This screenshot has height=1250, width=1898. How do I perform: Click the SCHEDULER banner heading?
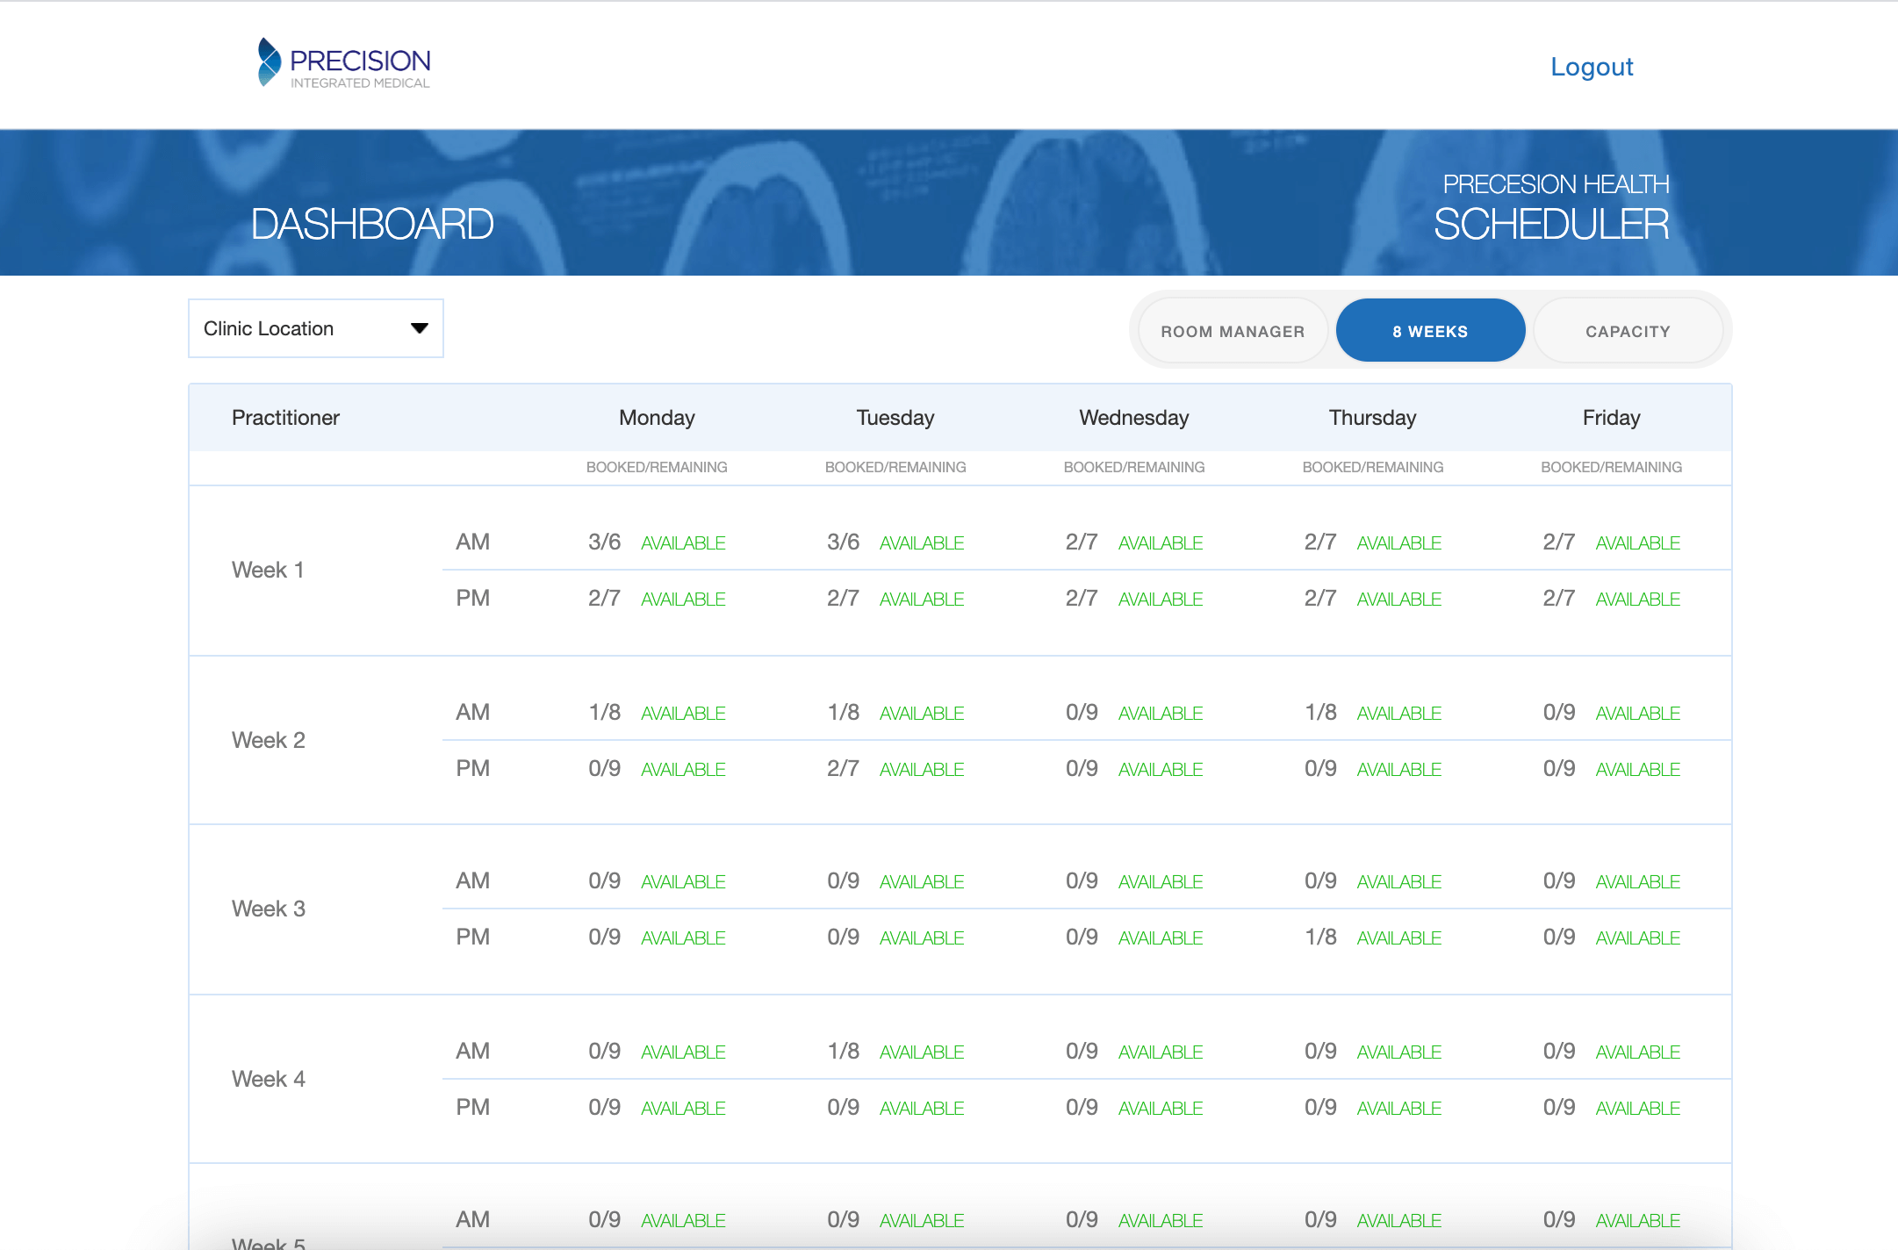pos(1551,224)
